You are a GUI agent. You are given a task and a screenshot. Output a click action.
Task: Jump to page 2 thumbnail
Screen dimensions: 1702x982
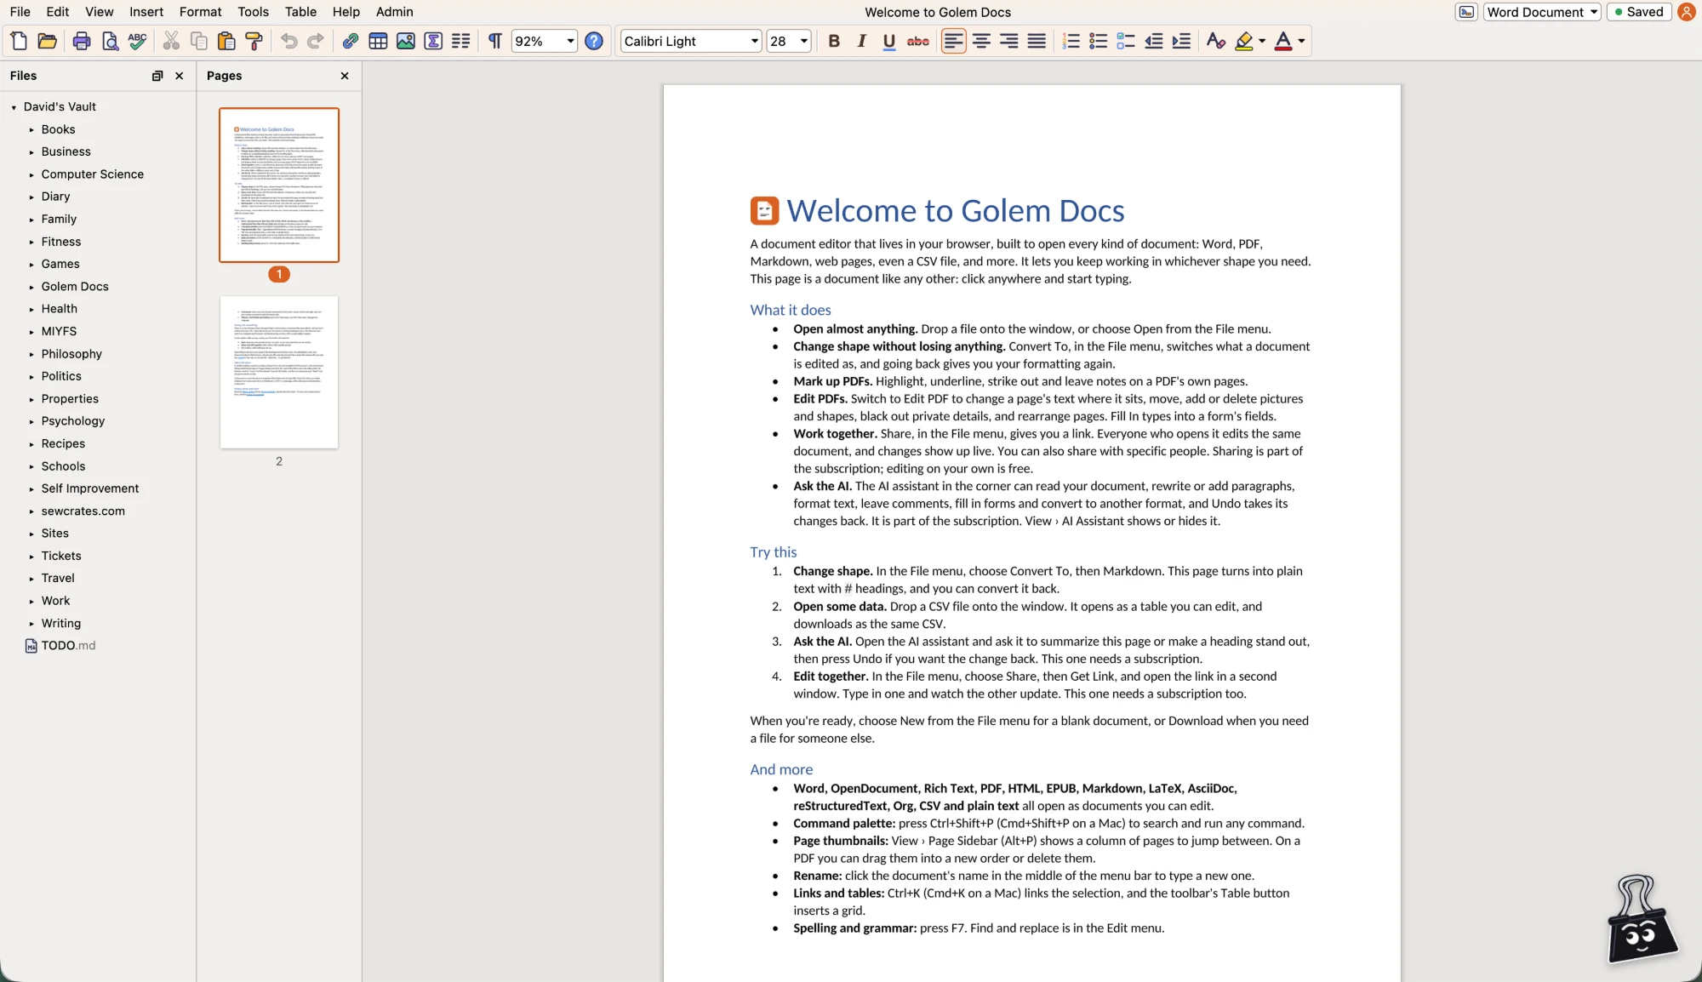click(279, 372)
